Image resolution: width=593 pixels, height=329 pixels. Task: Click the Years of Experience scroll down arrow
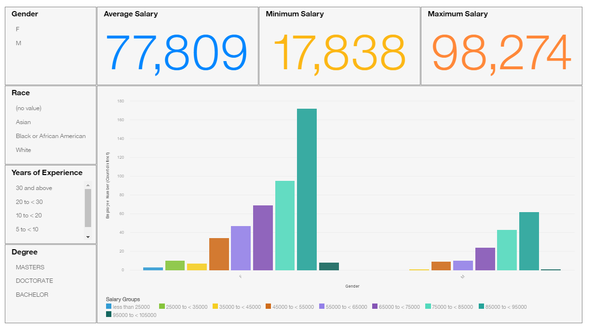pyautogui.click(x=88, y=237)
